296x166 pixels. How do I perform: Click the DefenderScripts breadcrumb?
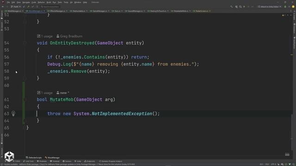click(34, 158)
